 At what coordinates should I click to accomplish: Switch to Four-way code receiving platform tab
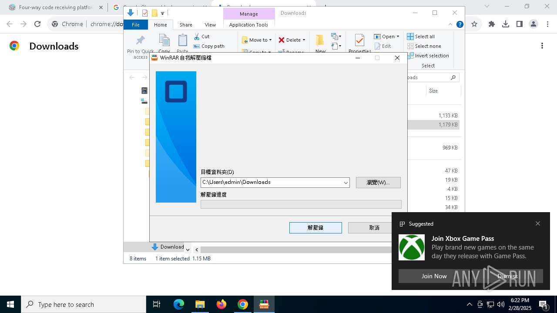56,7
